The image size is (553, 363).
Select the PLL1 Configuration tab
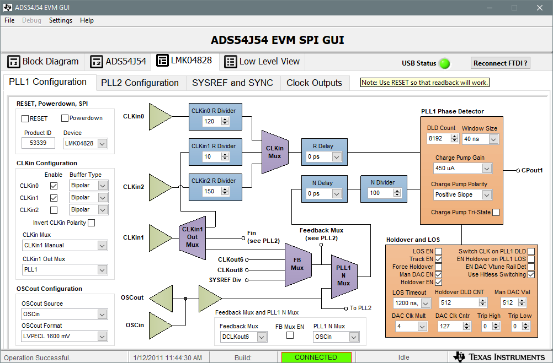click(x=48, y=82)
